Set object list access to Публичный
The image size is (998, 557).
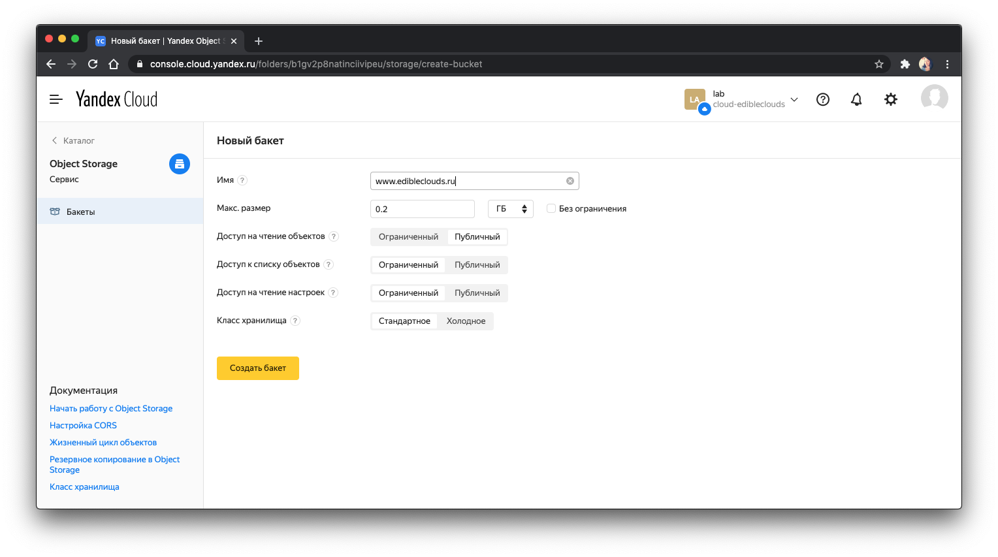(x=477, y=265)
